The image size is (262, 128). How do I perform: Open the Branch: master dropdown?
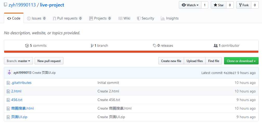(x=18, y=61)
